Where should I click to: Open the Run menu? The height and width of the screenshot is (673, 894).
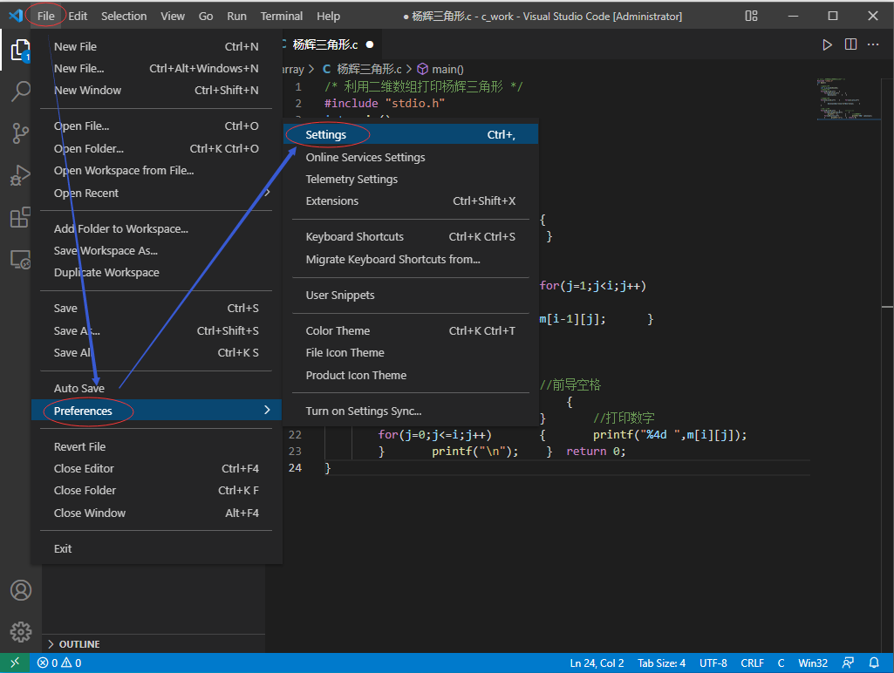236,16
